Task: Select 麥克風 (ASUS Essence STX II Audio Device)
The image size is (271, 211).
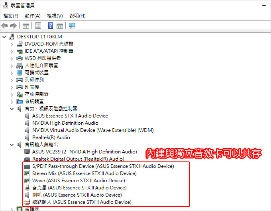Action: click(x=79, y=188)
